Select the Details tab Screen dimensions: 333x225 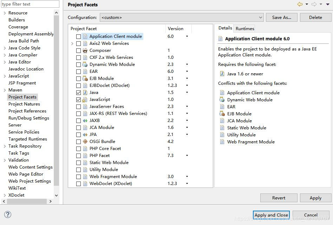pyautogui.click(x=225, y=28)
